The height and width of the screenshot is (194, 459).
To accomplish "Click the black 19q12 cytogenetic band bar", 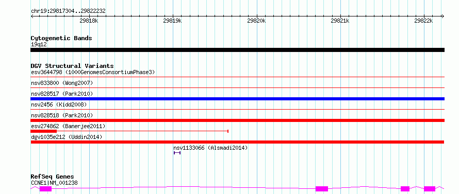I will click(x=237, y=50).
